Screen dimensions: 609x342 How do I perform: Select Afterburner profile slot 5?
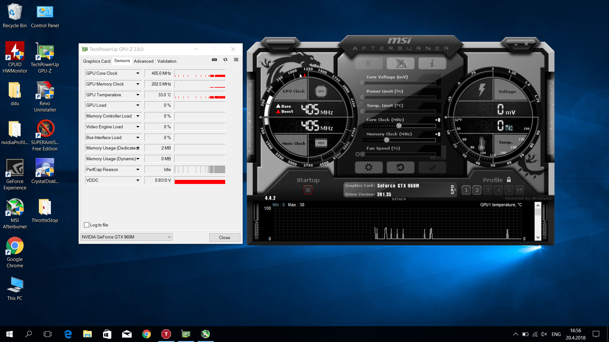pyautogui.click(x=509, y=190)
